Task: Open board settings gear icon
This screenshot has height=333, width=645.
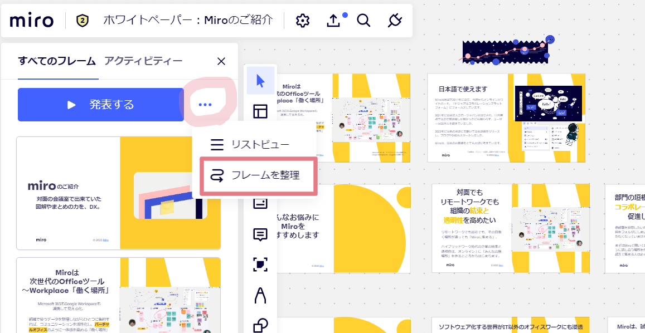Action: (x=303, y=21)
